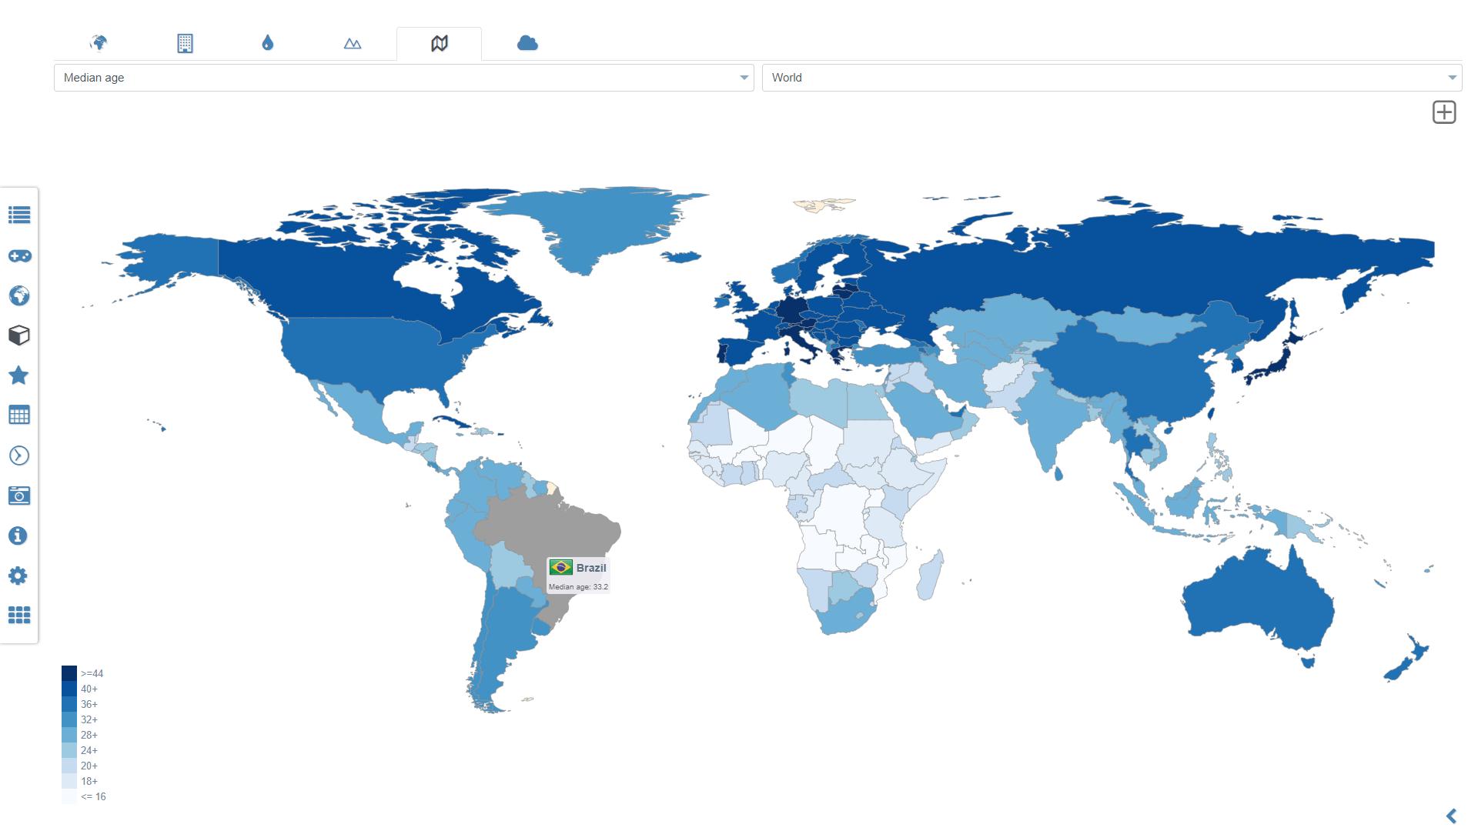Open the table grid icon
Screen dimensions: 1478x831
(x=19, y=415)
